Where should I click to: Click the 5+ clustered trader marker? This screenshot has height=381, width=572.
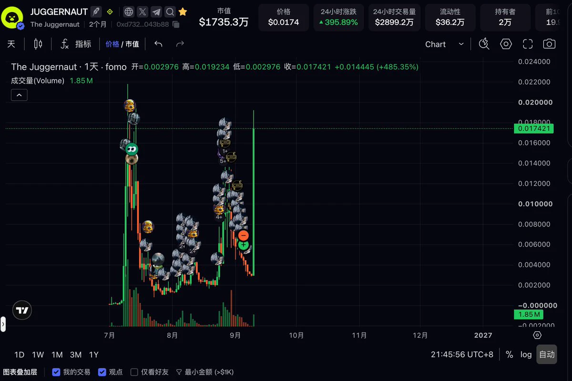tap(223, 161)
